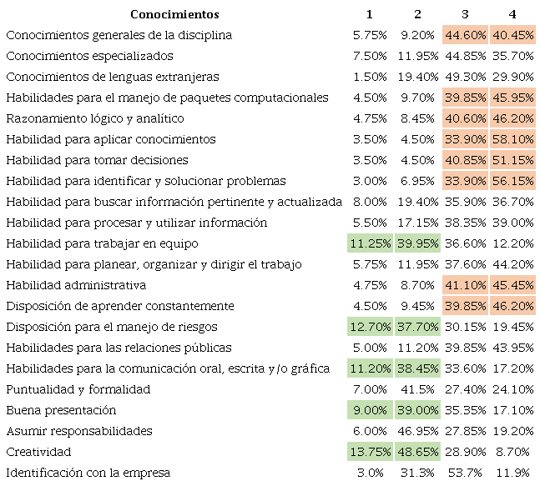
Task: Click the Habilidad para tomar decisiones label
Action: [x=97, y=160]
